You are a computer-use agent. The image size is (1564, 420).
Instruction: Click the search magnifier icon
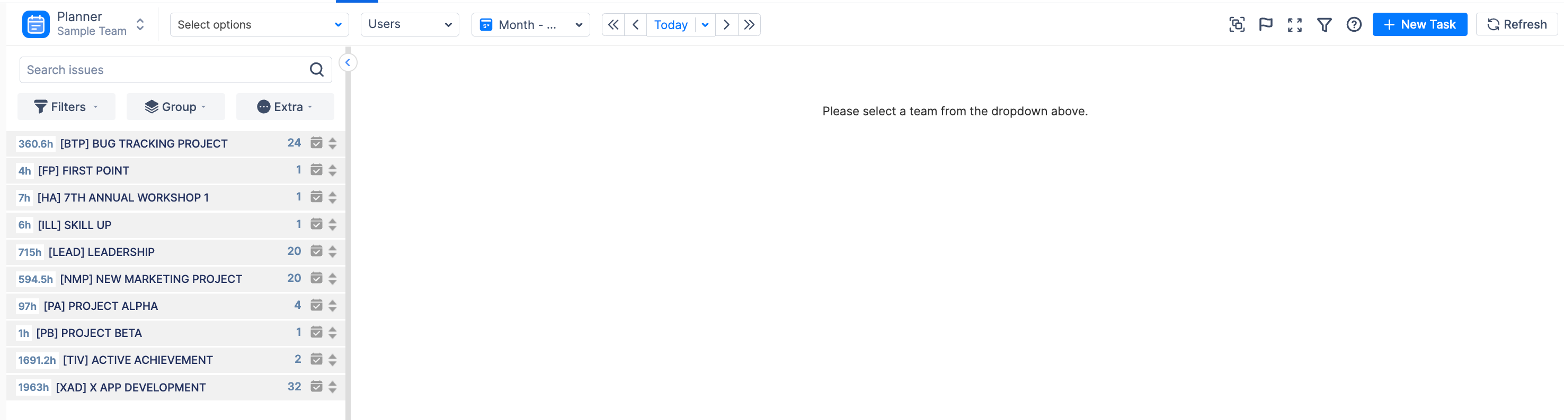(x=316, y=70)
